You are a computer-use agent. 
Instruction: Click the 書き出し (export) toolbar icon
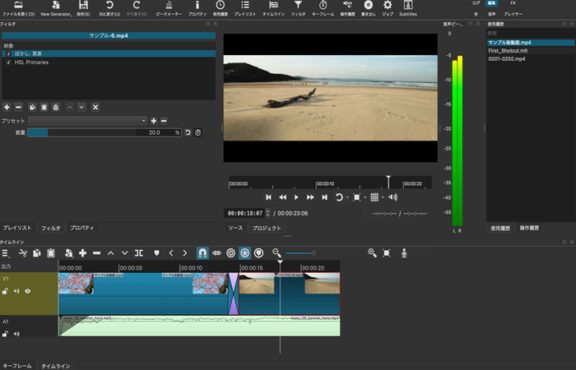click(x=368, y=8)
